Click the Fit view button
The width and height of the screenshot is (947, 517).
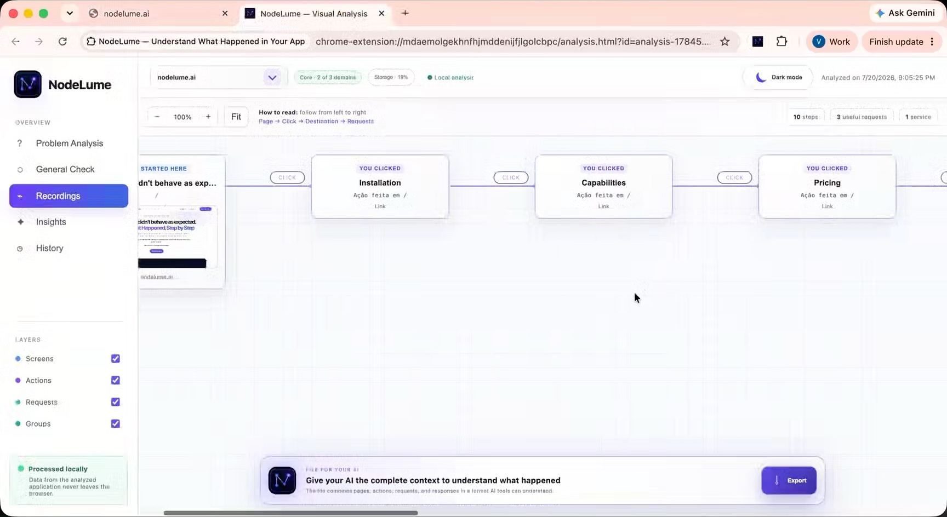coord(236,117)
